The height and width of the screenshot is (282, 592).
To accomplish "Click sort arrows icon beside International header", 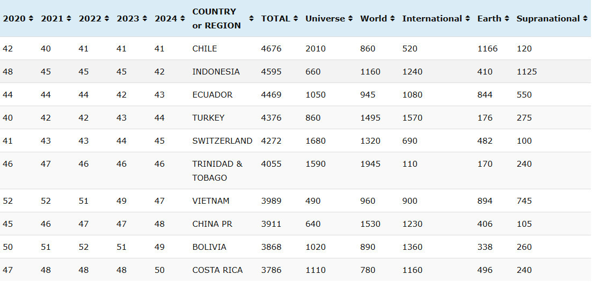I will (467, 19).
